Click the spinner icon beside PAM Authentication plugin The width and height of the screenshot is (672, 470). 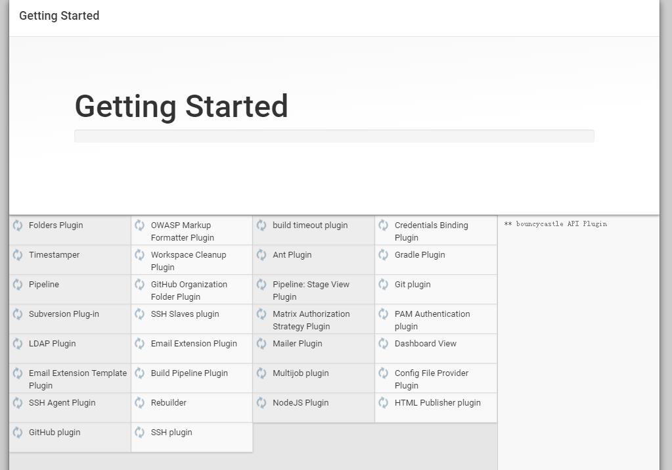(384, 314)
